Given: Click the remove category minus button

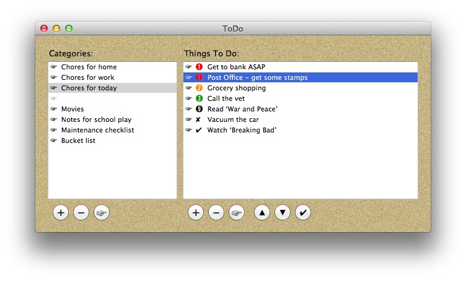Looking at the screenshot, I should tap(81, 212).
